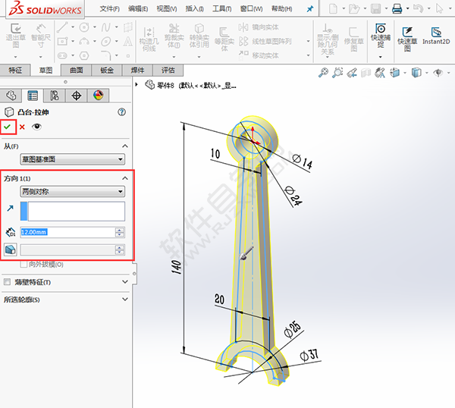Open the 工具(T) menu
Image resolution: width=455 pixels, height=408 pixels.
click(222, 8)
